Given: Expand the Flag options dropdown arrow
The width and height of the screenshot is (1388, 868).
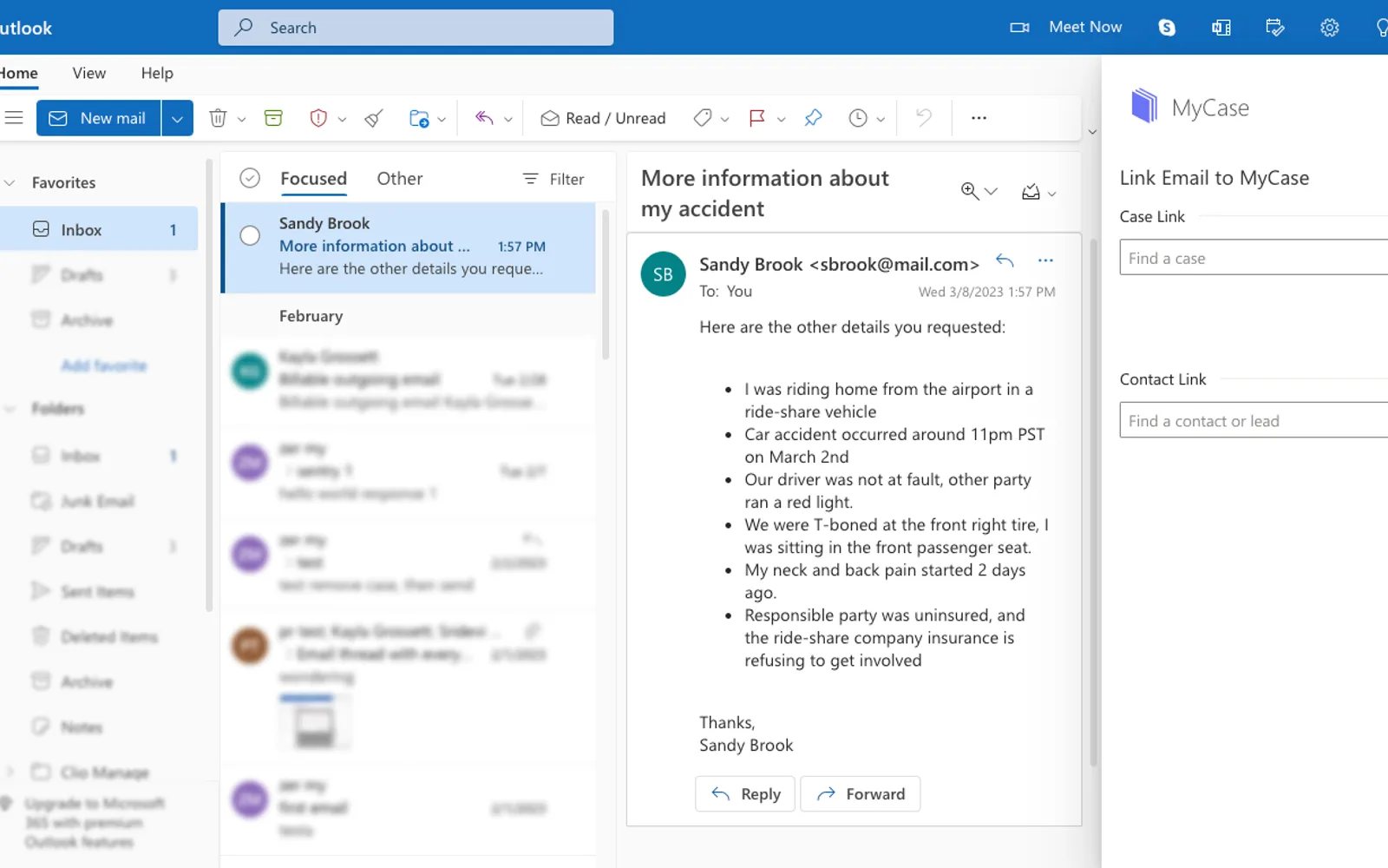Looking at the screenshot, I should click(781, 119).
